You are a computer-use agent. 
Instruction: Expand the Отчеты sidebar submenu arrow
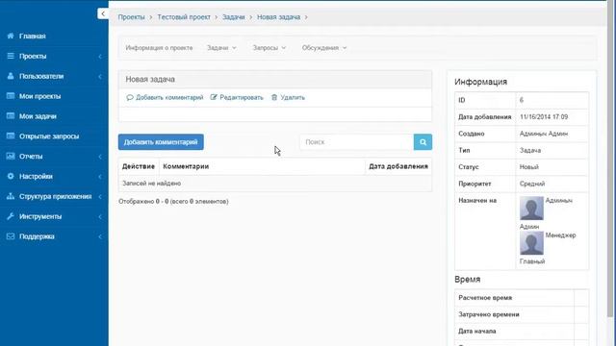pos(100,157)
